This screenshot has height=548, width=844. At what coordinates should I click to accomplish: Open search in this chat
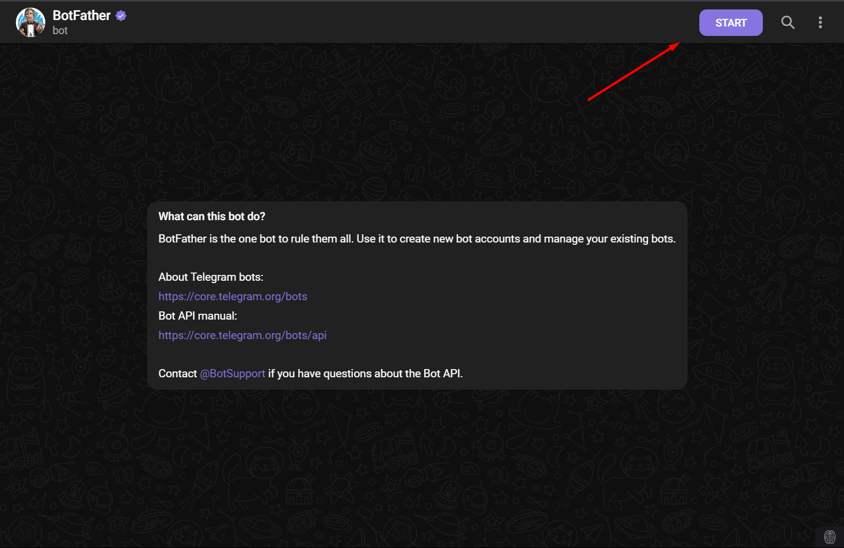click(788, 23)
